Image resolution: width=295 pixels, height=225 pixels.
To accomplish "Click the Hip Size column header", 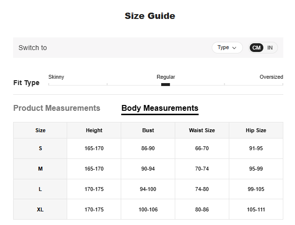I will [256, 130].
